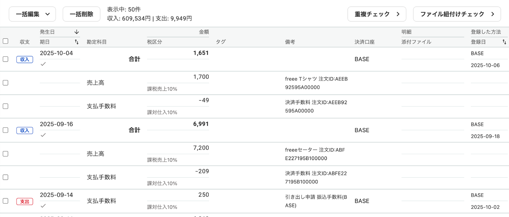Click the 登録日 sort arrows icon

point(504,42)
